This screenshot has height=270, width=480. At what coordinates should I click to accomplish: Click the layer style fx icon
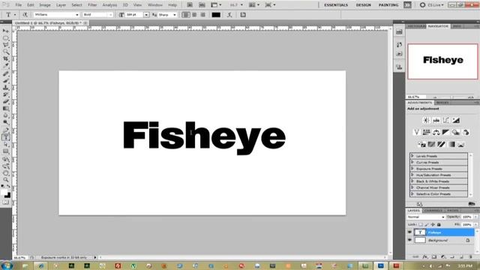click(x=425, y=256)
